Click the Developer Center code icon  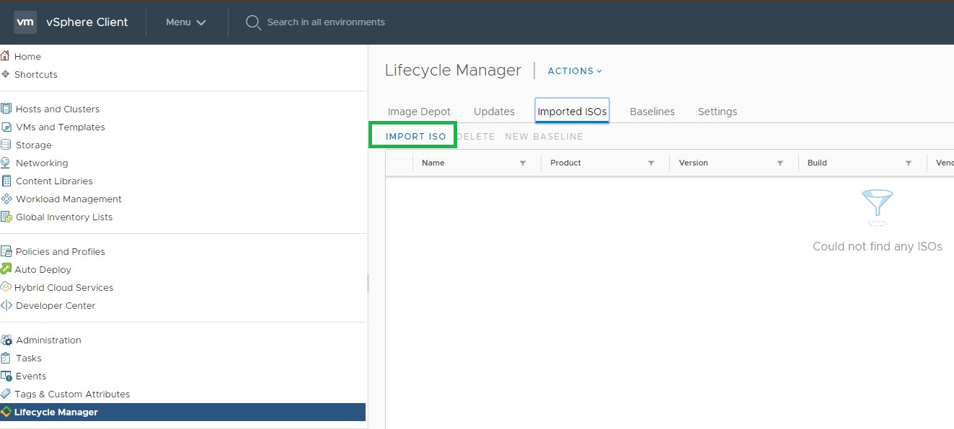[6, 305]
